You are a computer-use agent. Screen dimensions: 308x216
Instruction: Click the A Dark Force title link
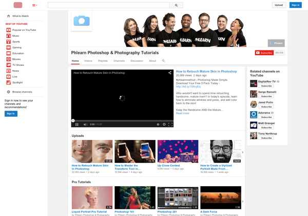pyautogui.click(x=208, y=212)
